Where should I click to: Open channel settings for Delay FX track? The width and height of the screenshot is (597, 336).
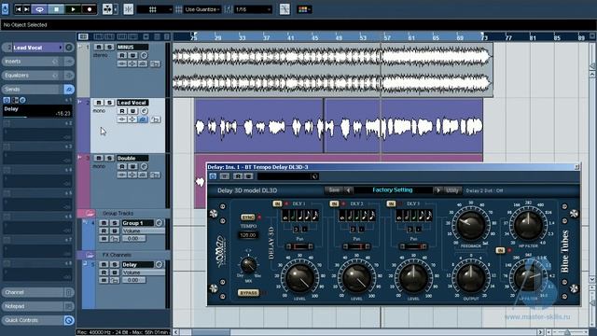[160, 264]
